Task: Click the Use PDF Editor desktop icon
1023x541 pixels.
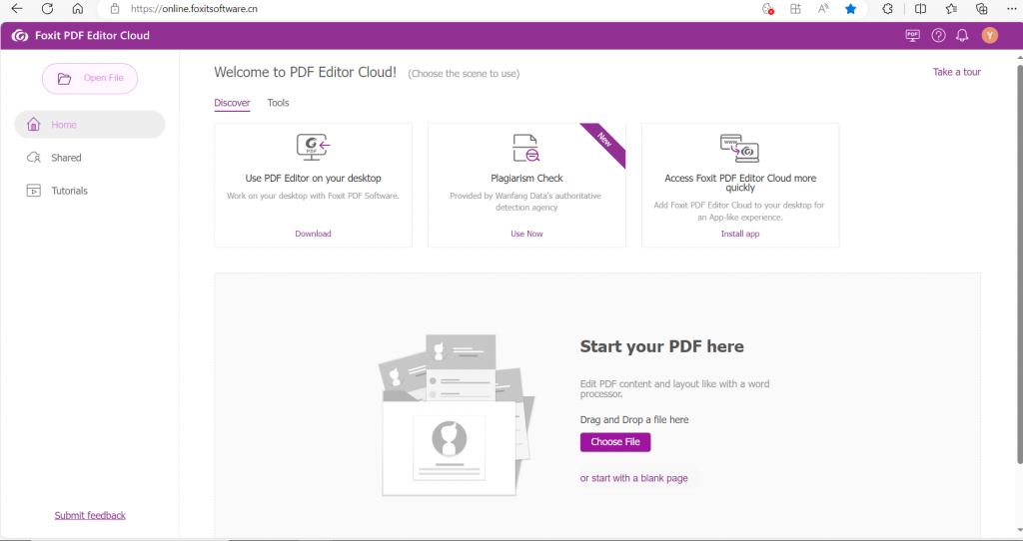Action: (313, 148)
